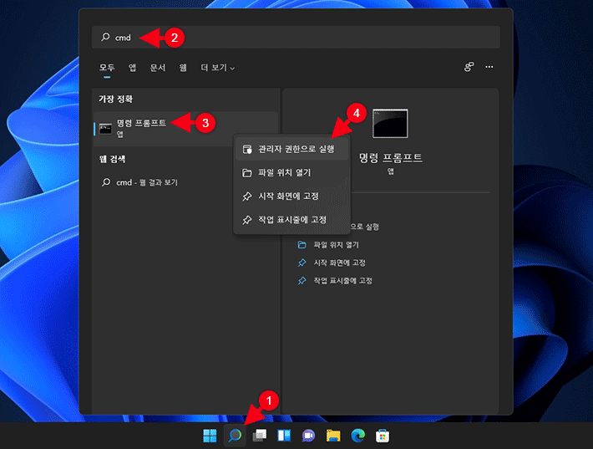This screenshot has height=449, width=593.
Task: Open the account link icon at top right
Action: [469, 67]
